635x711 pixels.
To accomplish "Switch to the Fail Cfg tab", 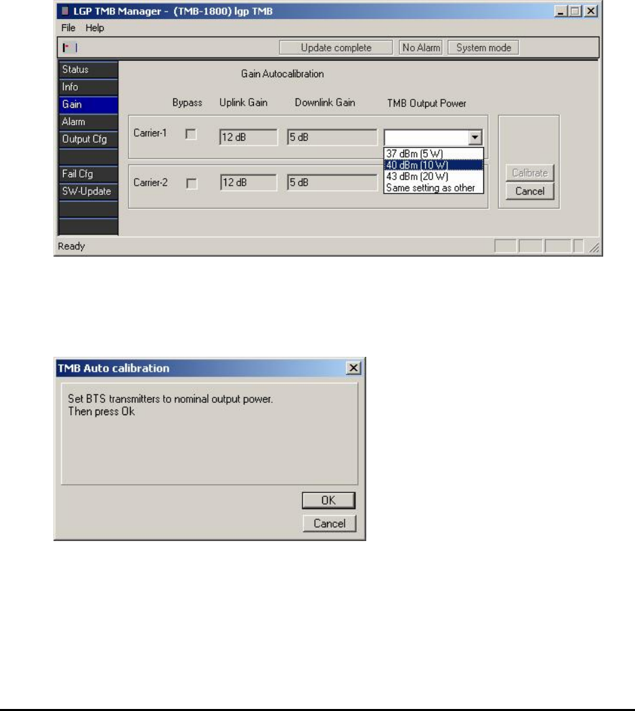I will click(x=89, y=173).
